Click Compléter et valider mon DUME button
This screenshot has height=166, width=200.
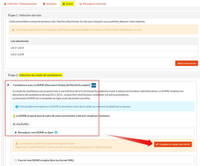173,144
